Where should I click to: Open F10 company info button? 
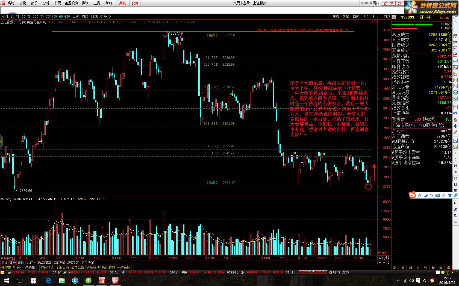(366, 17)
